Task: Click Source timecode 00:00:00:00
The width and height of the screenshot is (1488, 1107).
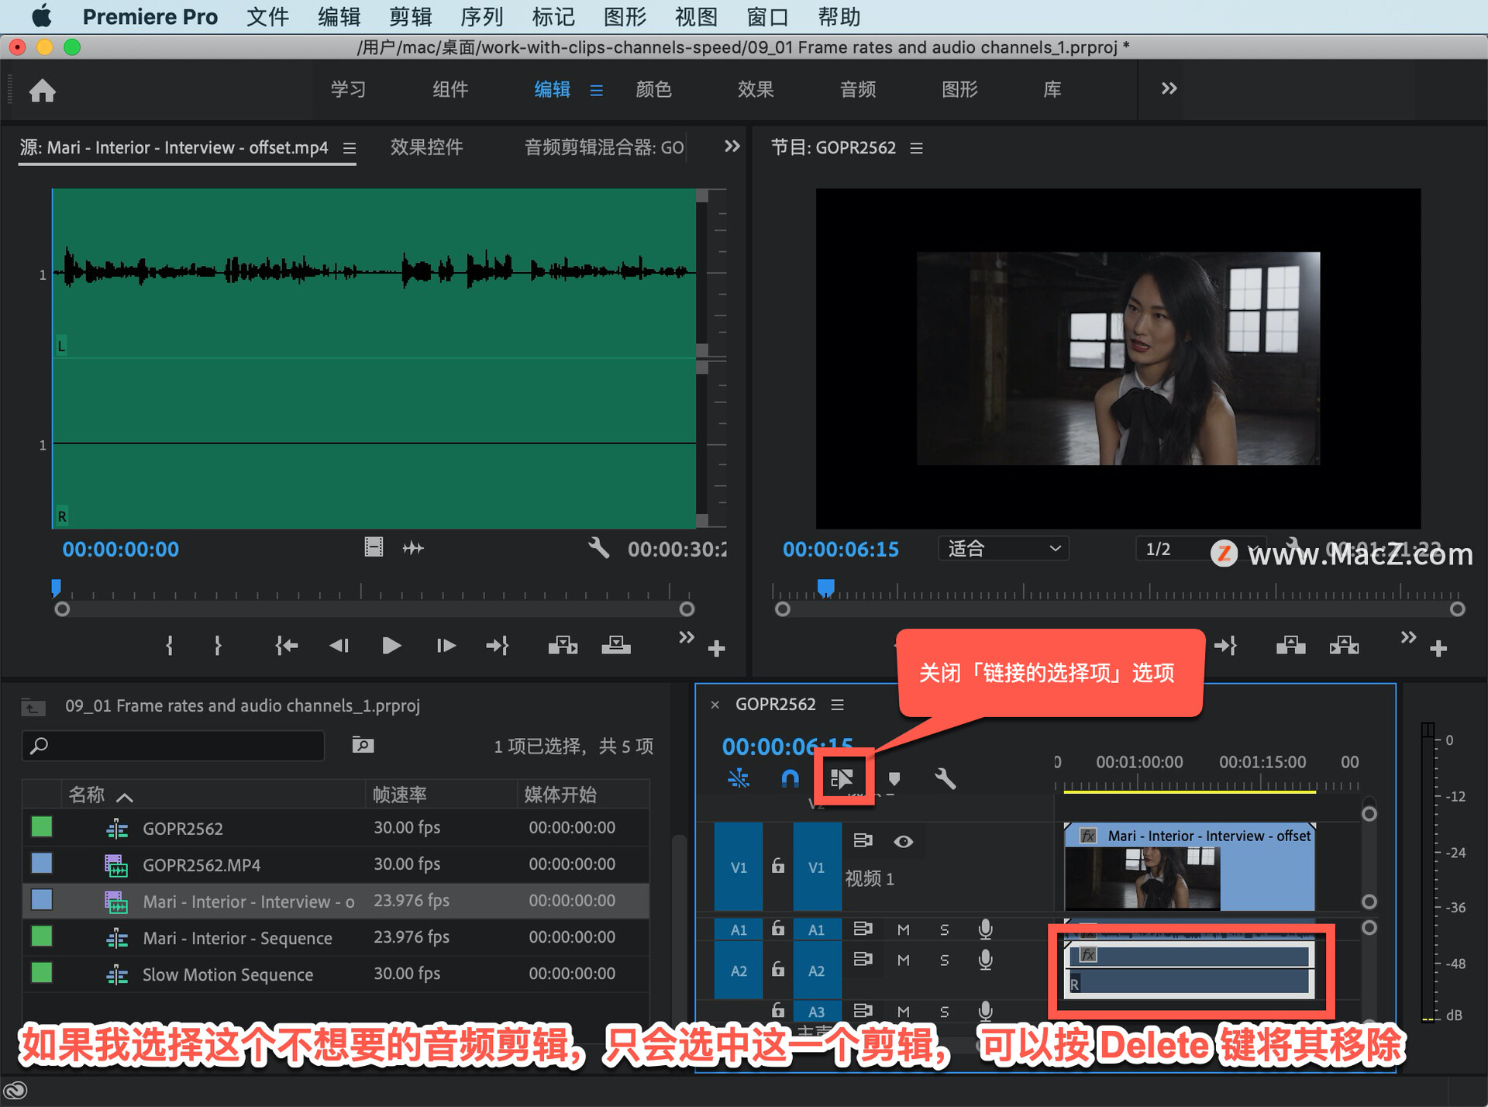Action: coord(121,549)
